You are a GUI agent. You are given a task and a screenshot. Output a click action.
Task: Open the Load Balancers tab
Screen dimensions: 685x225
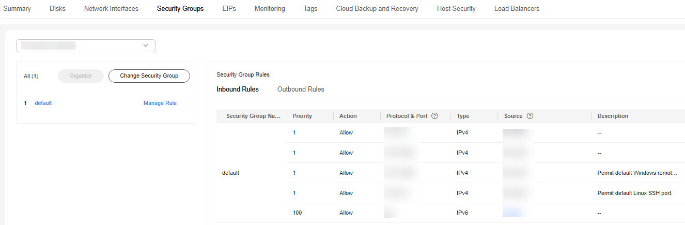[517, 9]
